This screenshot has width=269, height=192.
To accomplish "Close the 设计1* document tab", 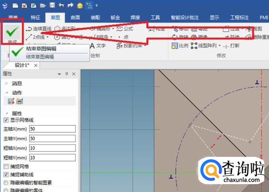I will [36, 65].
